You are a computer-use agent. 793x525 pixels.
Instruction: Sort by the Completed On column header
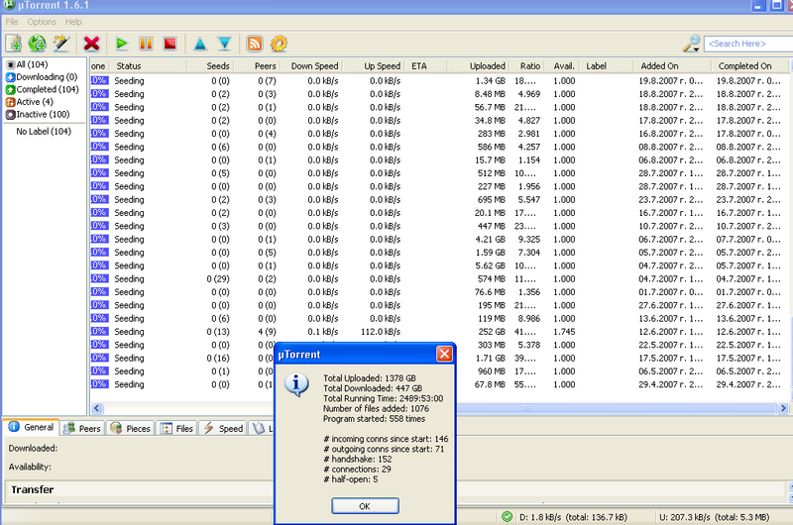[750, 66]
